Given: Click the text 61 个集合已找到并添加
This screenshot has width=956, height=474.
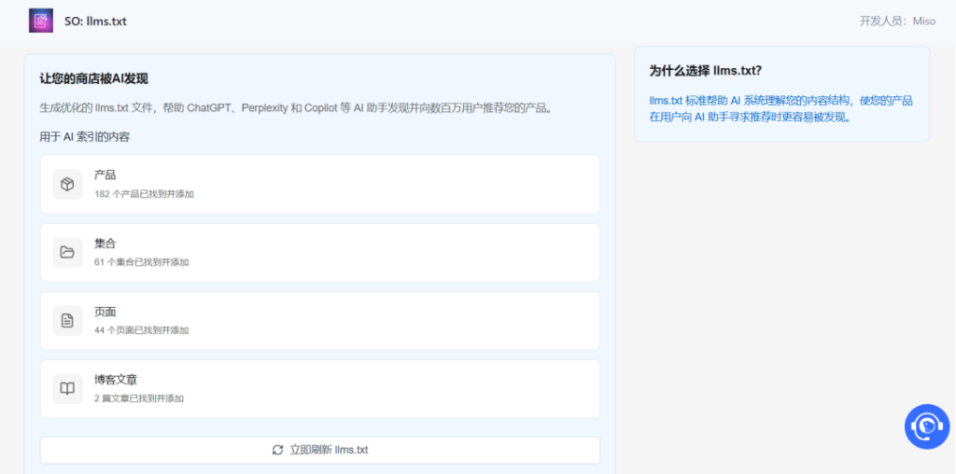Looking at the screenshot, I should [x=142, y=262].
